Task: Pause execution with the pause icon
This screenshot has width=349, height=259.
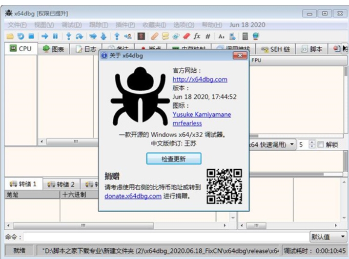Action: [56, 36]
